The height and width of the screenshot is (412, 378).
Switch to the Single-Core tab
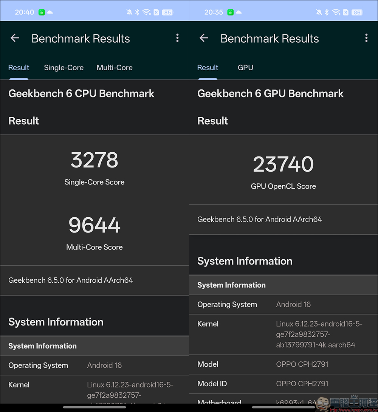(x=64, y=68)
